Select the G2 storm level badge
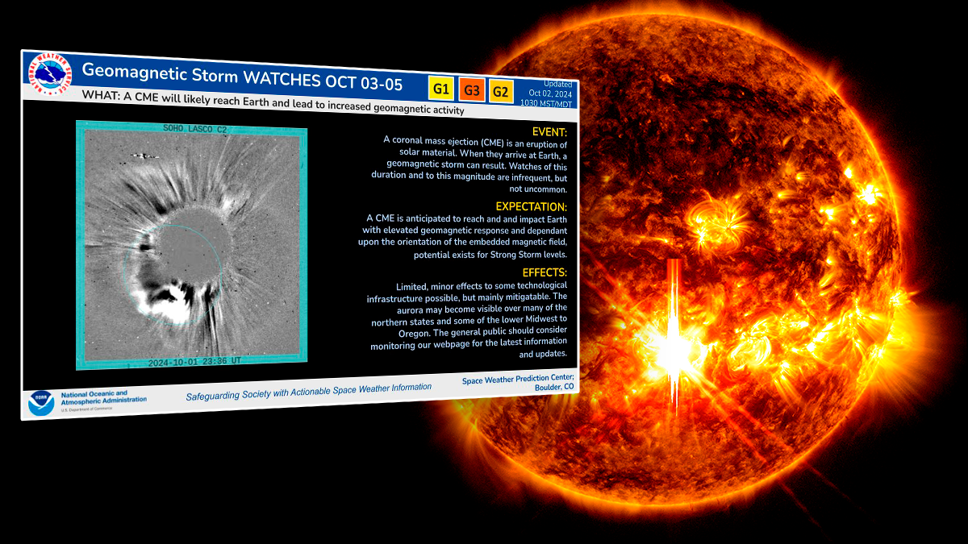 pos(500,92)
